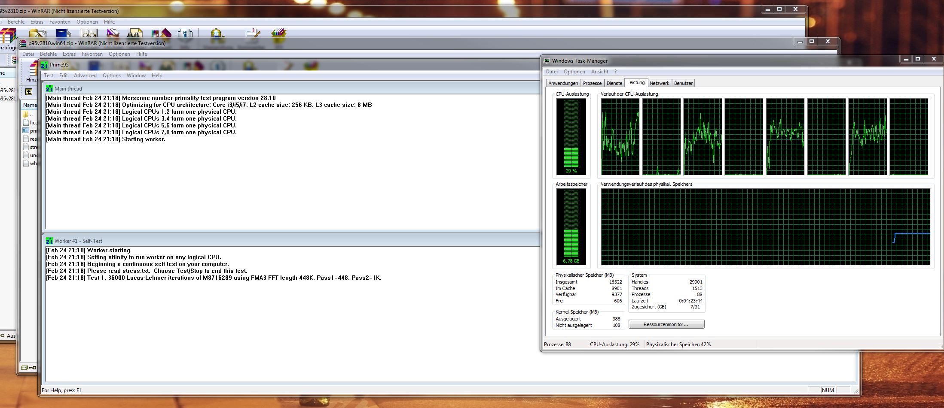Open the Window menu in Prime95
The image size is (944, 408).
click(x=136, y=76)
